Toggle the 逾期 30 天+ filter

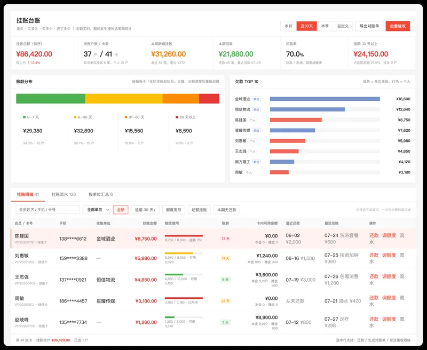(145, 210)
